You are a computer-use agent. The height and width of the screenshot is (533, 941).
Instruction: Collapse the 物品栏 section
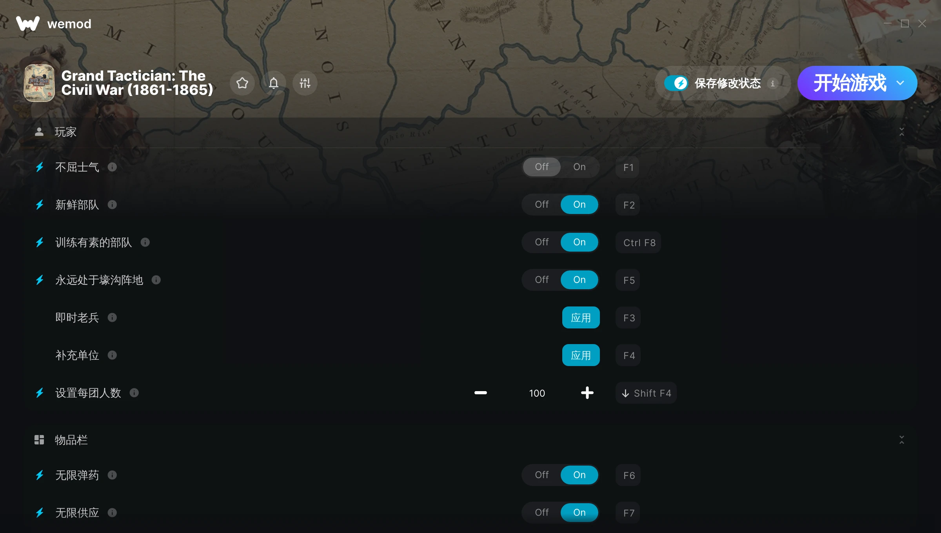coord(902,440)
